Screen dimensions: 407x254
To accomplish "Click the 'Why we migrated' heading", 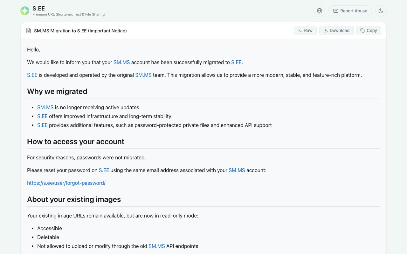I will pyautogui.click(x=57, y=91).
